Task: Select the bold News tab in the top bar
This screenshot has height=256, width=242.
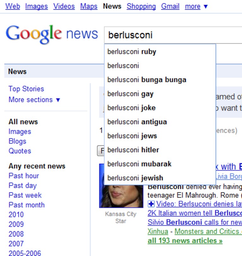Action: coord(112,6)
